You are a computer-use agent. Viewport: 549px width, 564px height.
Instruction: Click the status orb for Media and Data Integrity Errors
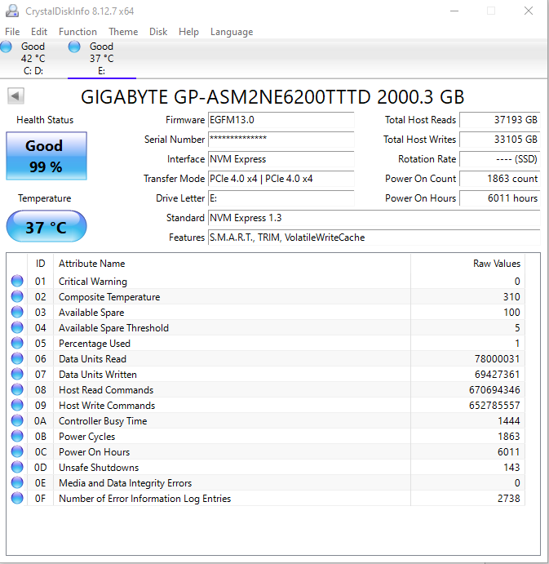[17, 482]
